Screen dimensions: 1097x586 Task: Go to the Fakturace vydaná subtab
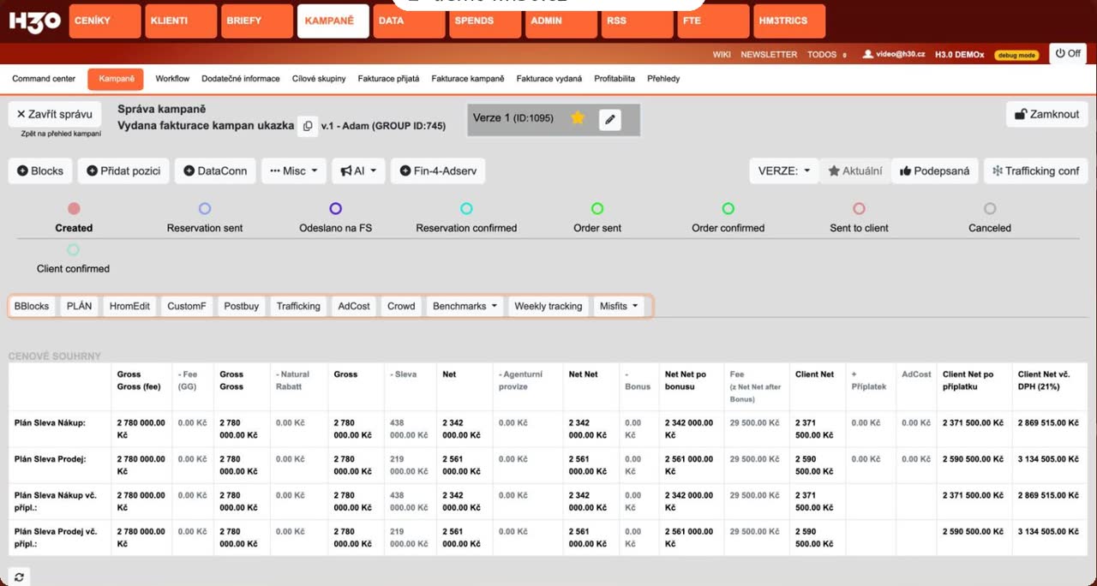point(549,79)
